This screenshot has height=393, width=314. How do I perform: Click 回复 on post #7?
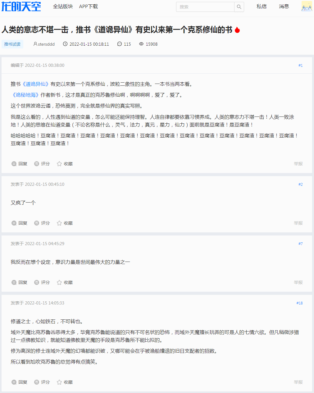[23, 282]
